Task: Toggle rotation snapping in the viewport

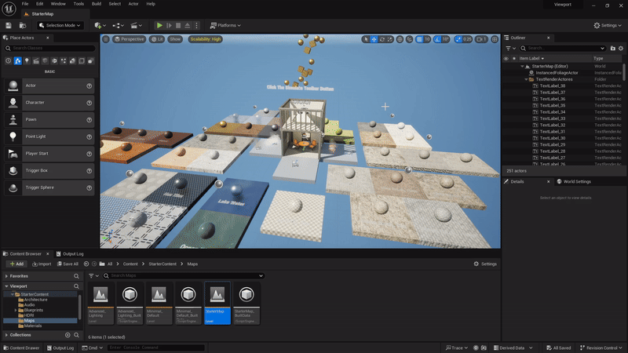Action: coord(437,39)
